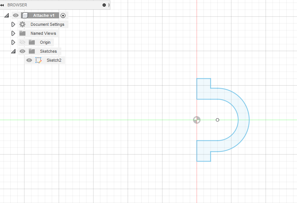Click the Document Settings gear icon

click(22, 24)
